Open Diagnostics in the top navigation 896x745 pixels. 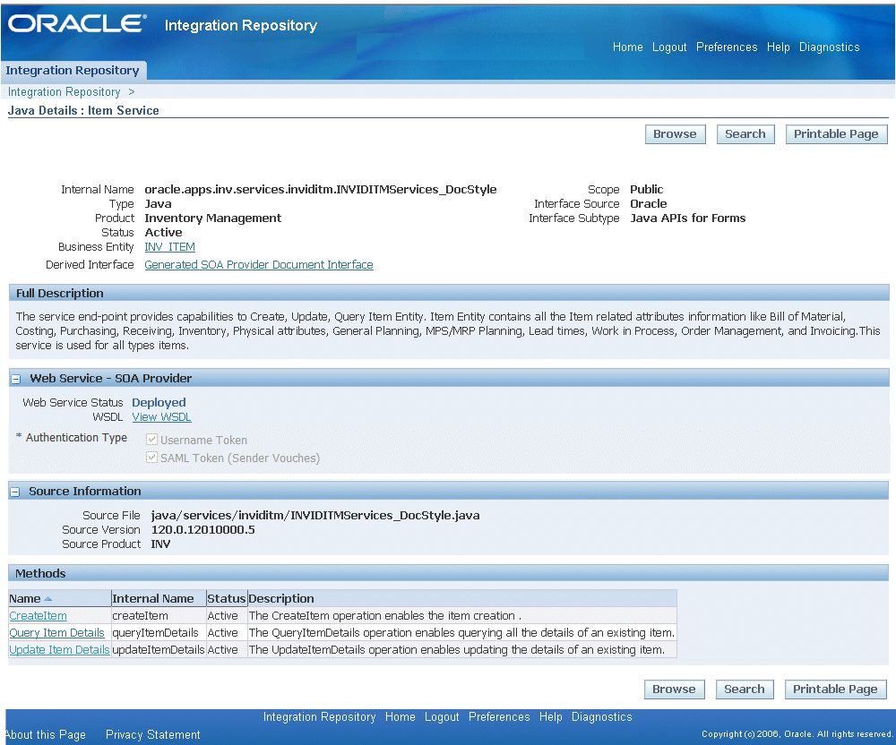[829, 47]
